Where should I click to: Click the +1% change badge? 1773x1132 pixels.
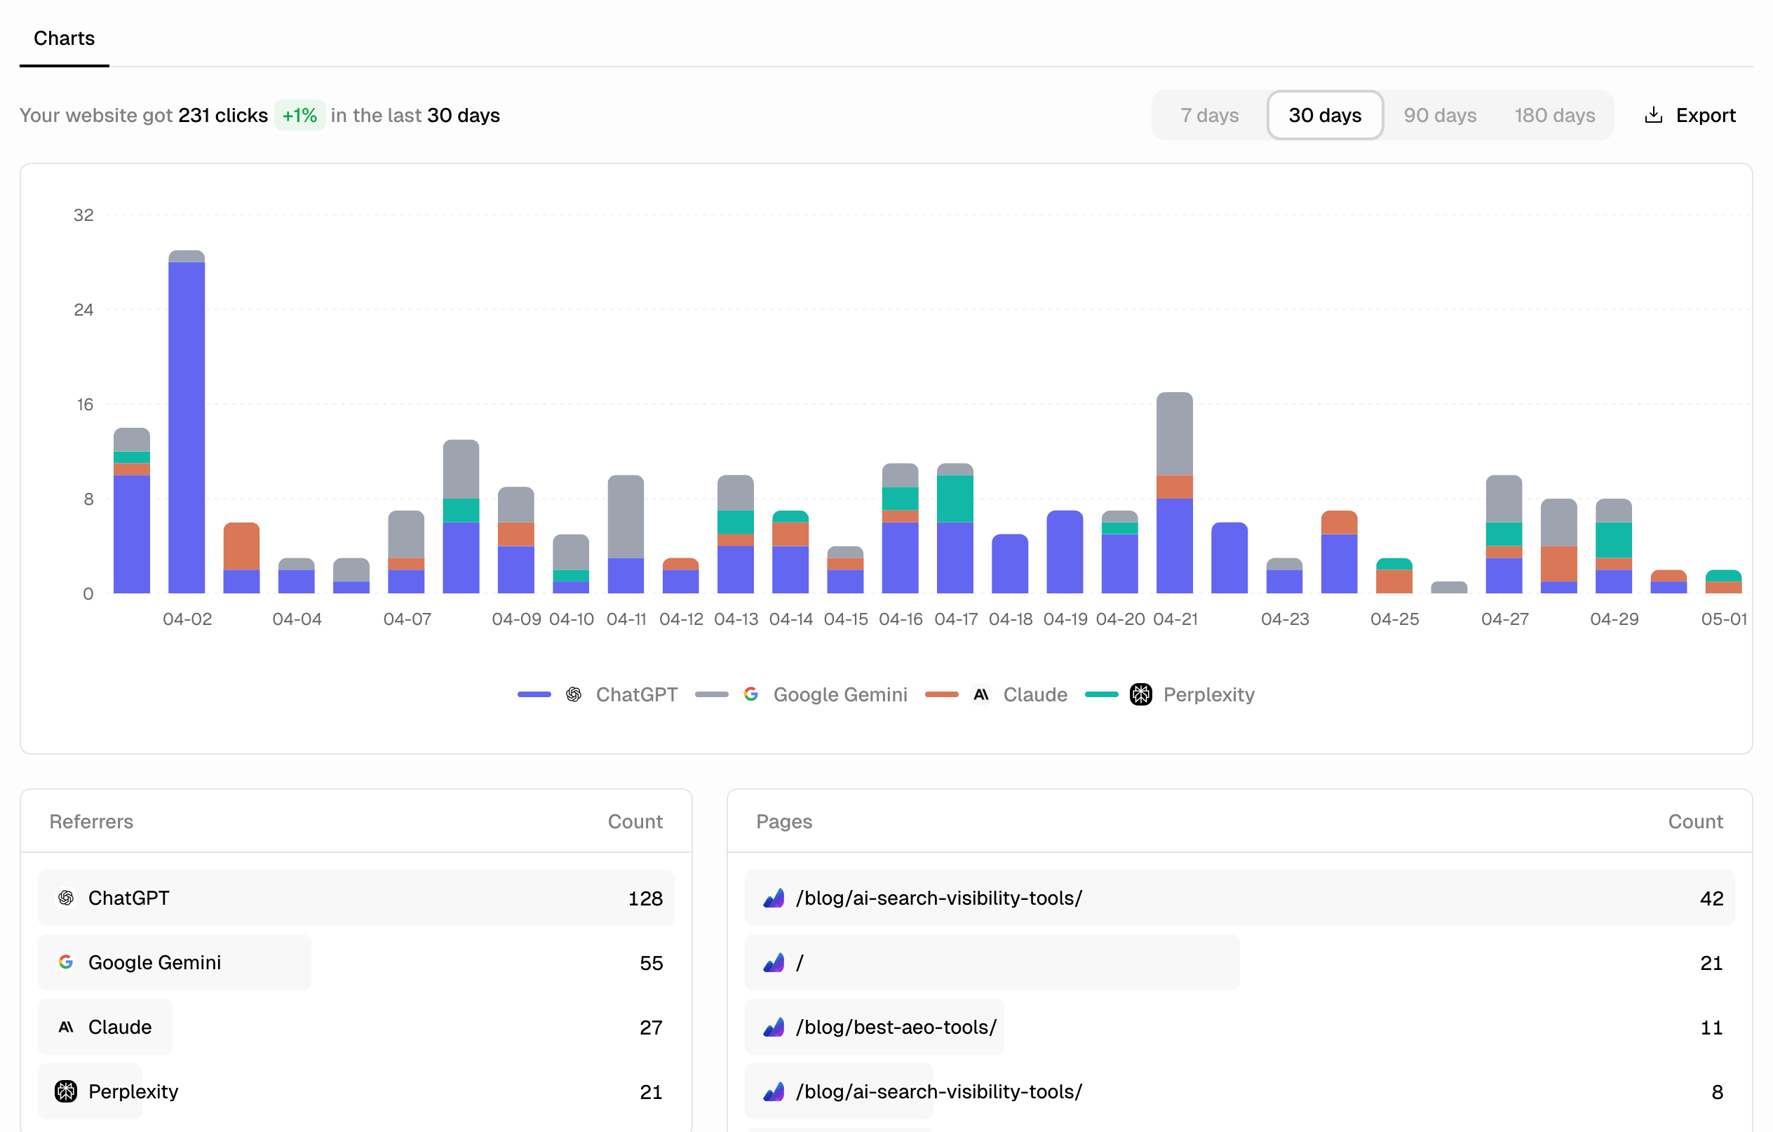299,116
